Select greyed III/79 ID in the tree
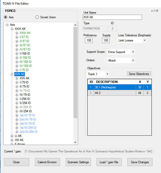This screenshot has width=161, height=173. point(25,91)
